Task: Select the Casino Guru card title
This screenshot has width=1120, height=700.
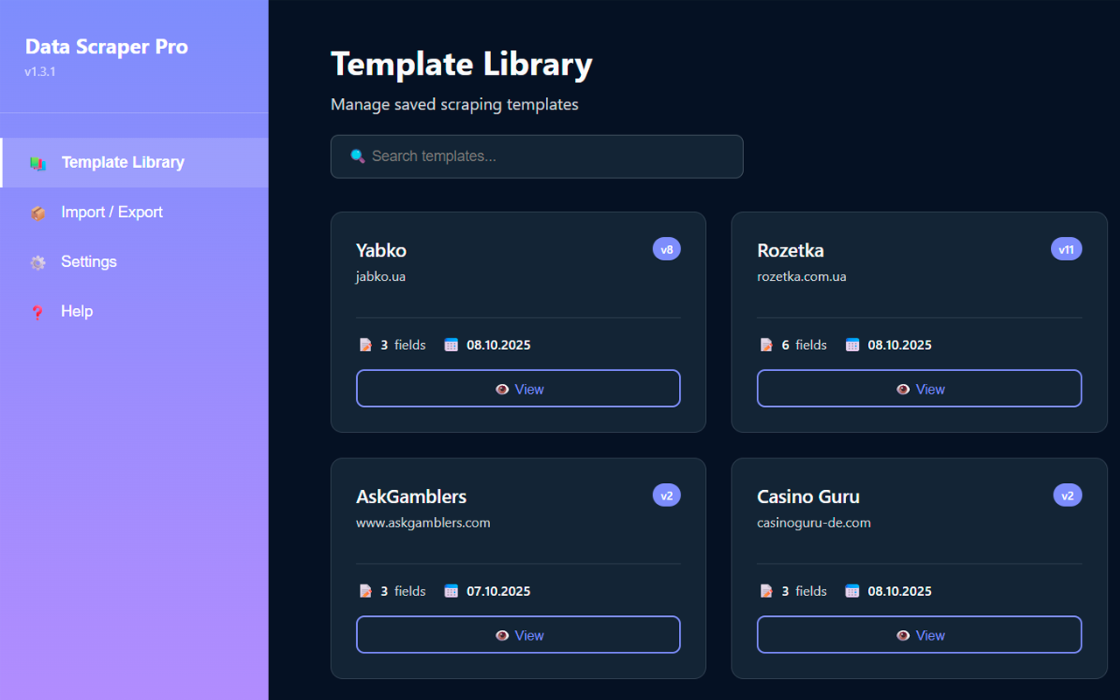Action: pyautogui.click(x=808, y=496)
